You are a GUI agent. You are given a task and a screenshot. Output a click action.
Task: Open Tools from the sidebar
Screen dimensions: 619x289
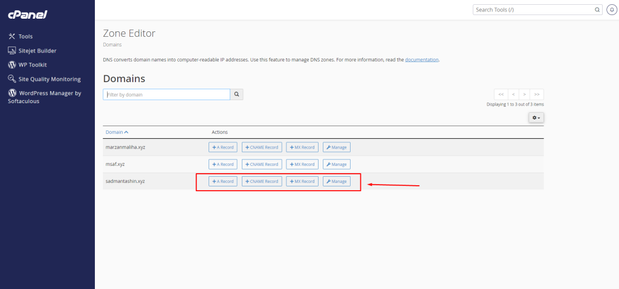coord(25,36)
